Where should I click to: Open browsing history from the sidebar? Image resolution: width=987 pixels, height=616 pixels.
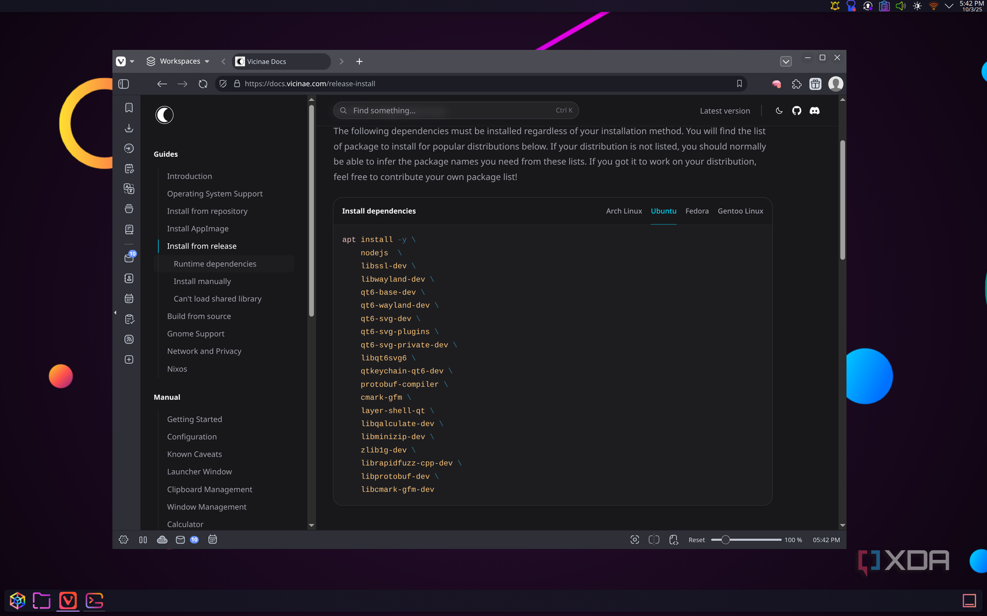point(129,148)
